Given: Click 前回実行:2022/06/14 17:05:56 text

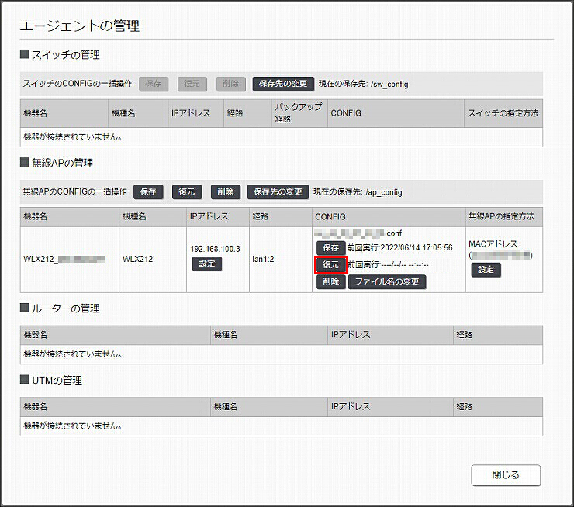Looking at the screenshot, I should pos(399,248).
